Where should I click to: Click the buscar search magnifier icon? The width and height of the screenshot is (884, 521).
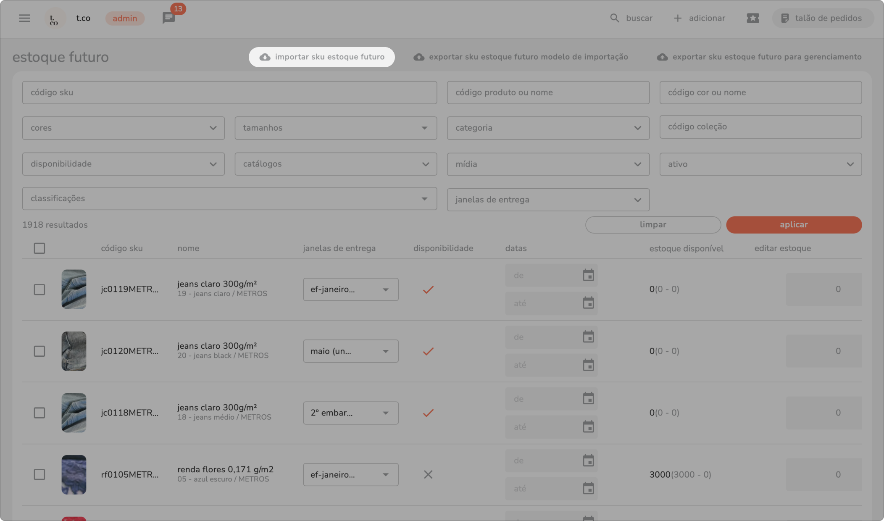tap(614, 18)
